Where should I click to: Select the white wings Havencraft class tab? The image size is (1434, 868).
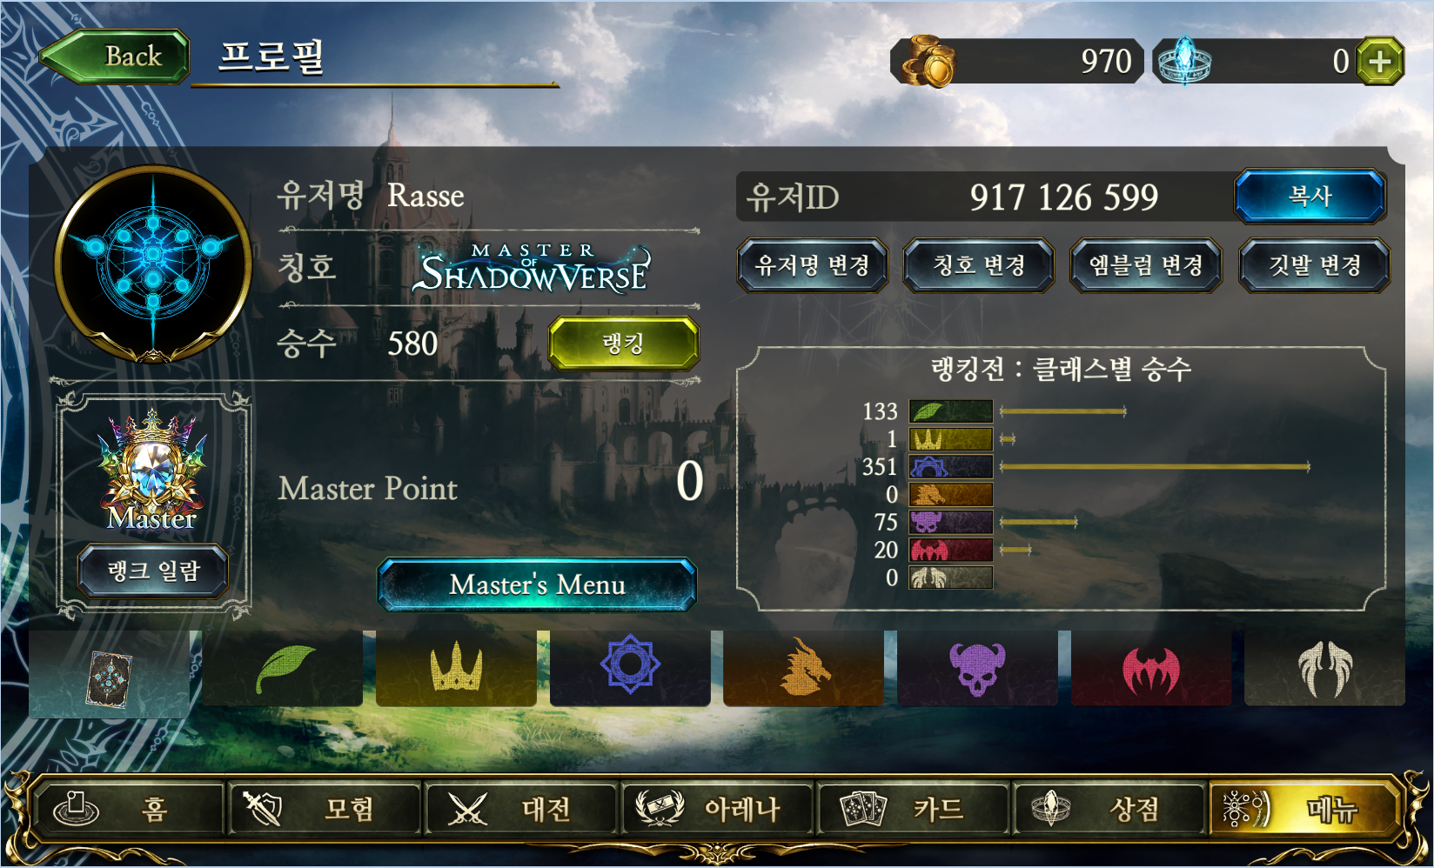coord(1324,668)
